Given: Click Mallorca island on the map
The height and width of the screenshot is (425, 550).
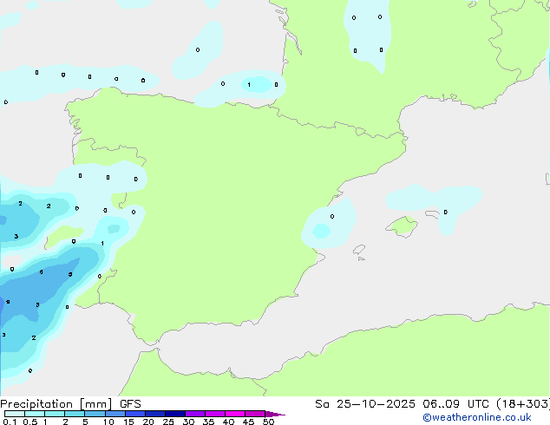Looking at the screenshot, I should coord(402,226).
